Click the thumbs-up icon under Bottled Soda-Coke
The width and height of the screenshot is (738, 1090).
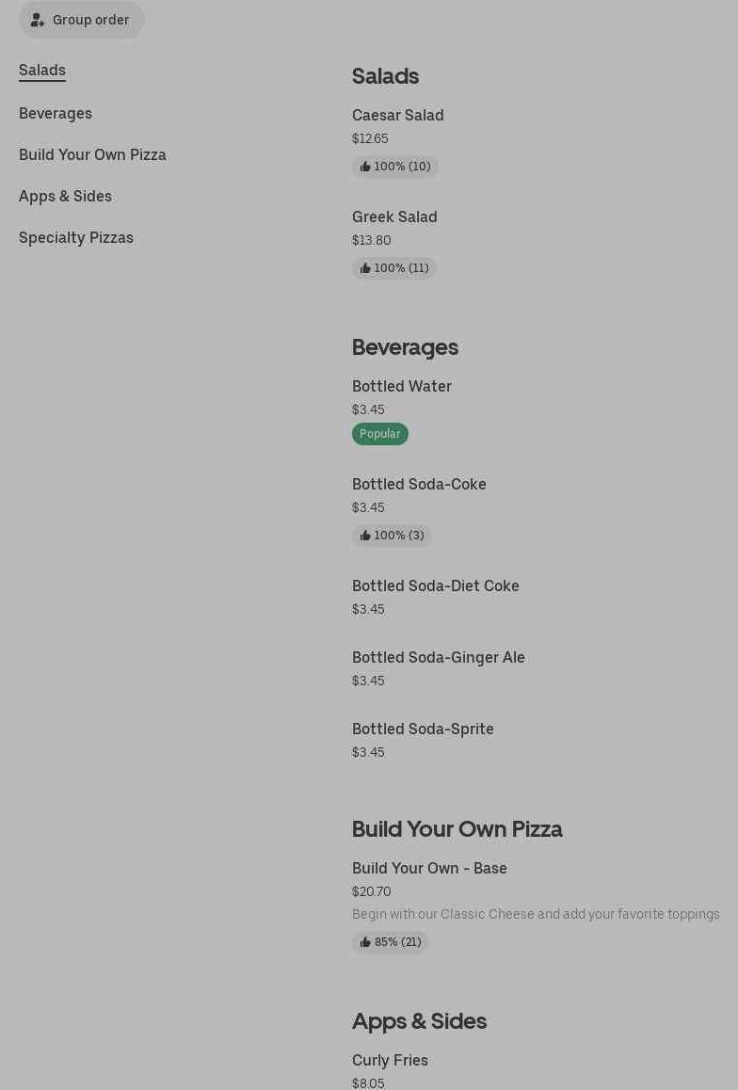365,536
